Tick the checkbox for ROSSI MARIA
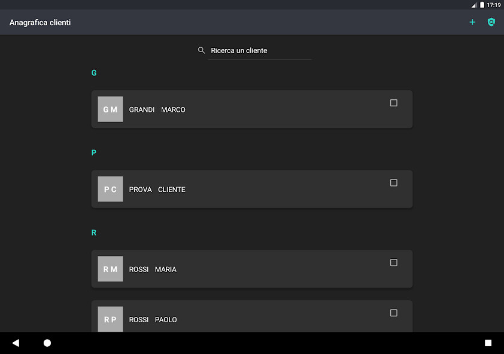Image resolution: width=504 pixels, height=354 pixels. (393, 263)
